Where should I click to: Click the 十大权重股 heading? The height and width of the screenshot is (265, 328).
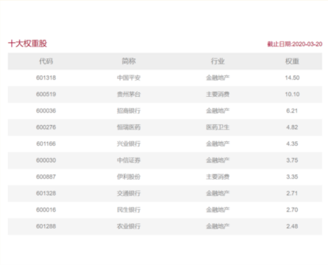pyautogui.click(x=27, y=44)
